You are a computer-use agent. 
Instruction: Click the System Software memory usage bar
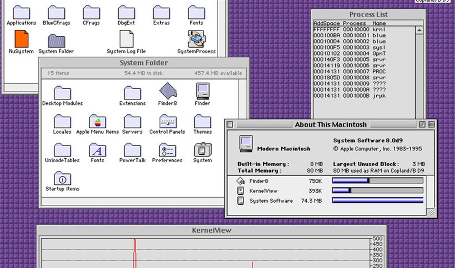click(377, 200)
